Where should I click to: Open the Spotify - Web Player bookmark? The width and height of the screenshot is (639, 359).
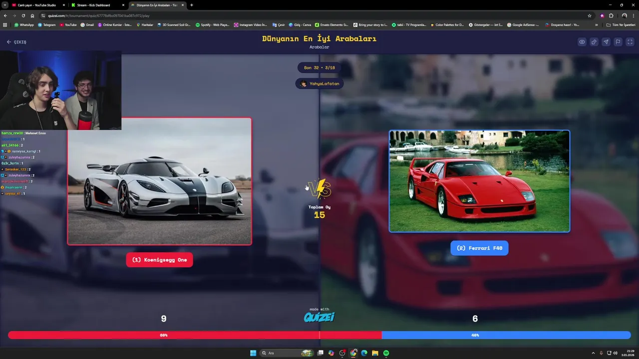[212, 24]
